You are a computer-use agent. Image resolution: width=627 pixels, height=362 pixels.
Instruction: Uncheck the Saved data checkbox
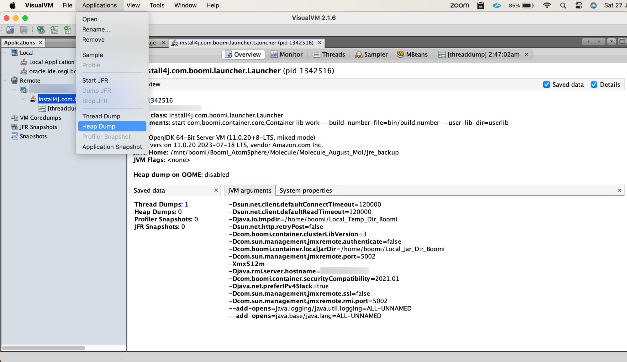click(547, 84)
